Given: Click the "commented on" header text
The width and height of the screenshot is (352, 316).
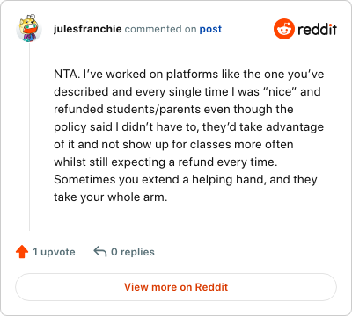Looking at the screenshot, I should pyautogui.click(x=160, y=29).
